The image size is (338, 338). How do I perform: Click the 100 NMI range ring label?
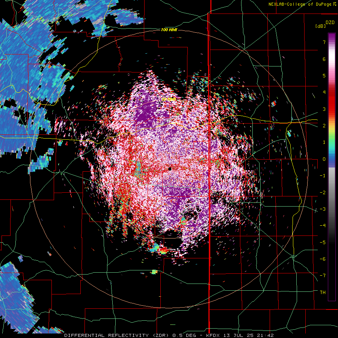tap(169, 30)
